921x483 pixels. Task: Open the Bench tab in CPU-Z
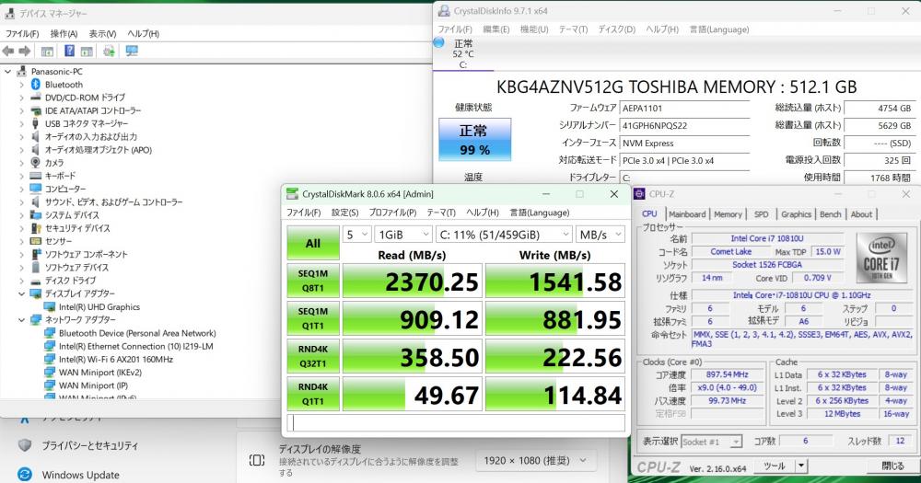[831, 214]
